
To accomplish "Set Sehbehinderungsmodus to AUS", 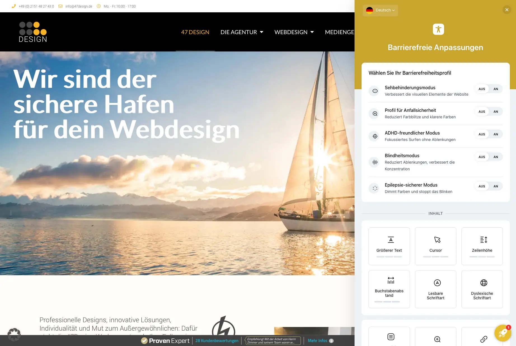I will coord(482,89).
